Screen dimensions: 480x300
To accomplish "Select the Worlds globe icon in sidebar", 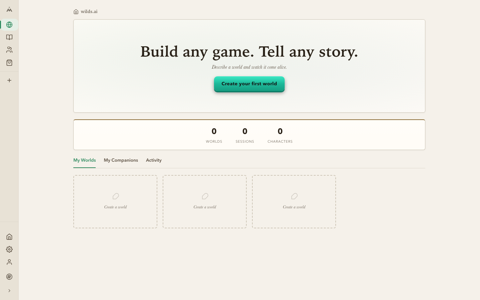I will click(x=9, y=24).
